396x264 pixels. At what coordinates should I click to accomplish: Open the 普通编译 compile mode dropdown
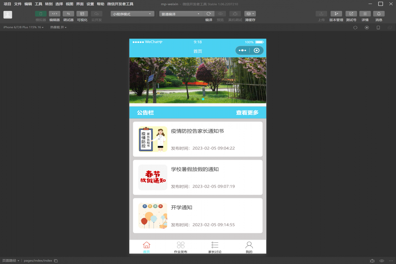[x=180, y=14]
